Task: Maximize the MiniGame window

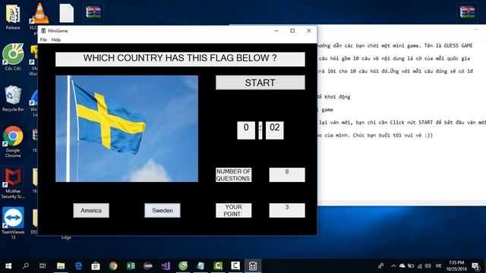Action: [292, 30]
